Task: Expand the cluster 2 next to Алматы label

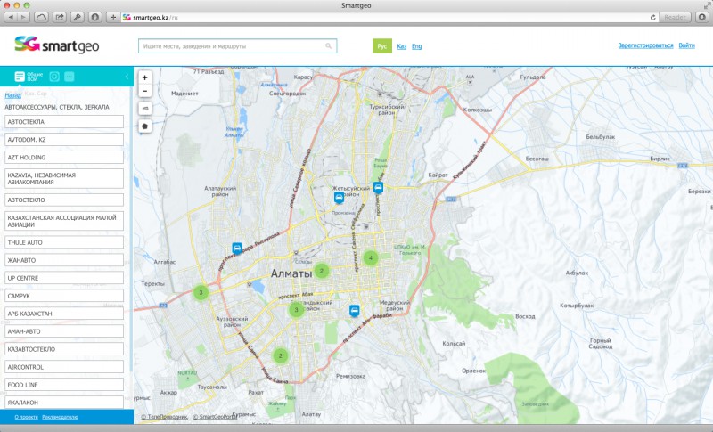Action: click(322, 271)
